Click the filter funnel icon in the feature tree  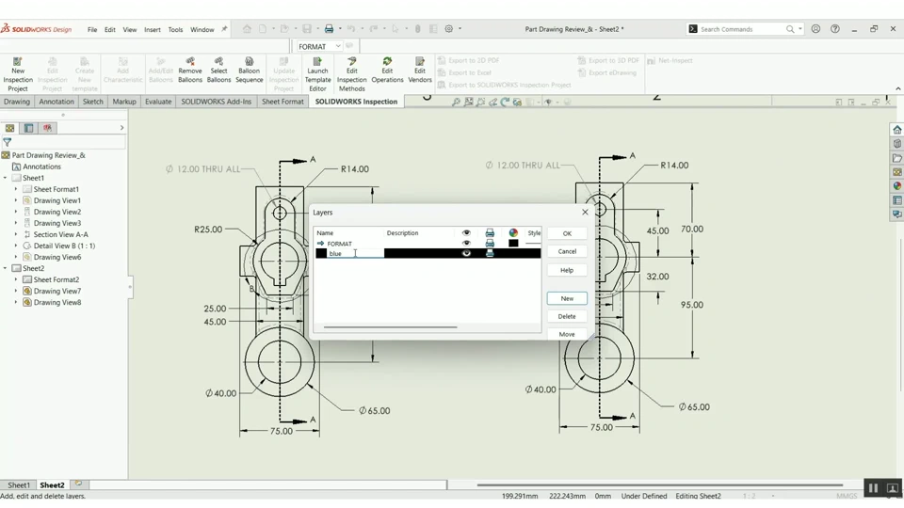pyautogui.click(x=7, y=142)
